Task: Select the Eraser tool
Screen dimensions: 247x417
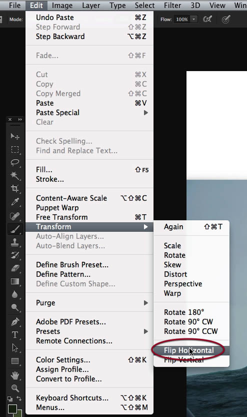Action: 15,268
